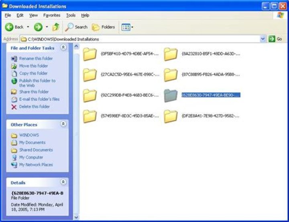289x222 pixels.
Task: Open the Favorites menu
Action: 52,15
